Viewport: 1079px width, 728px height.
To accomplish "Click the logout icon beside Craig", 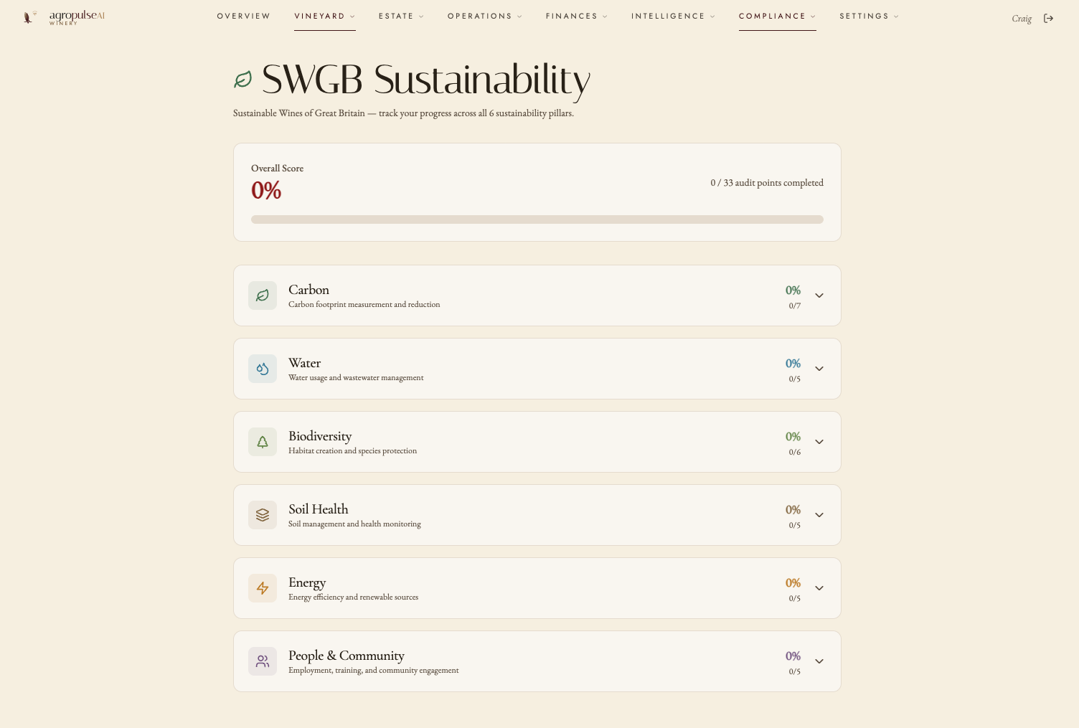I will [1048, 19].
